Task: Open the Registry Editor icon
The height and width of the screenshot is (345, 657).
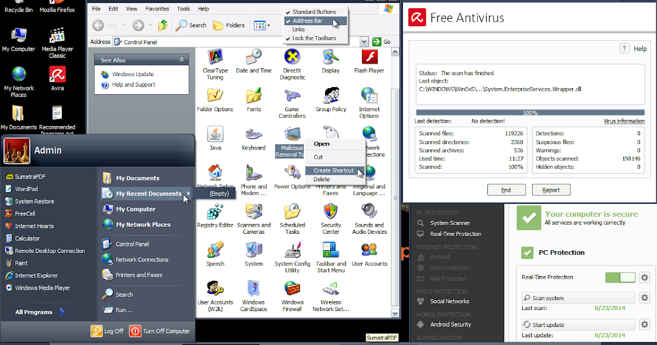Action: pos(215,215)
